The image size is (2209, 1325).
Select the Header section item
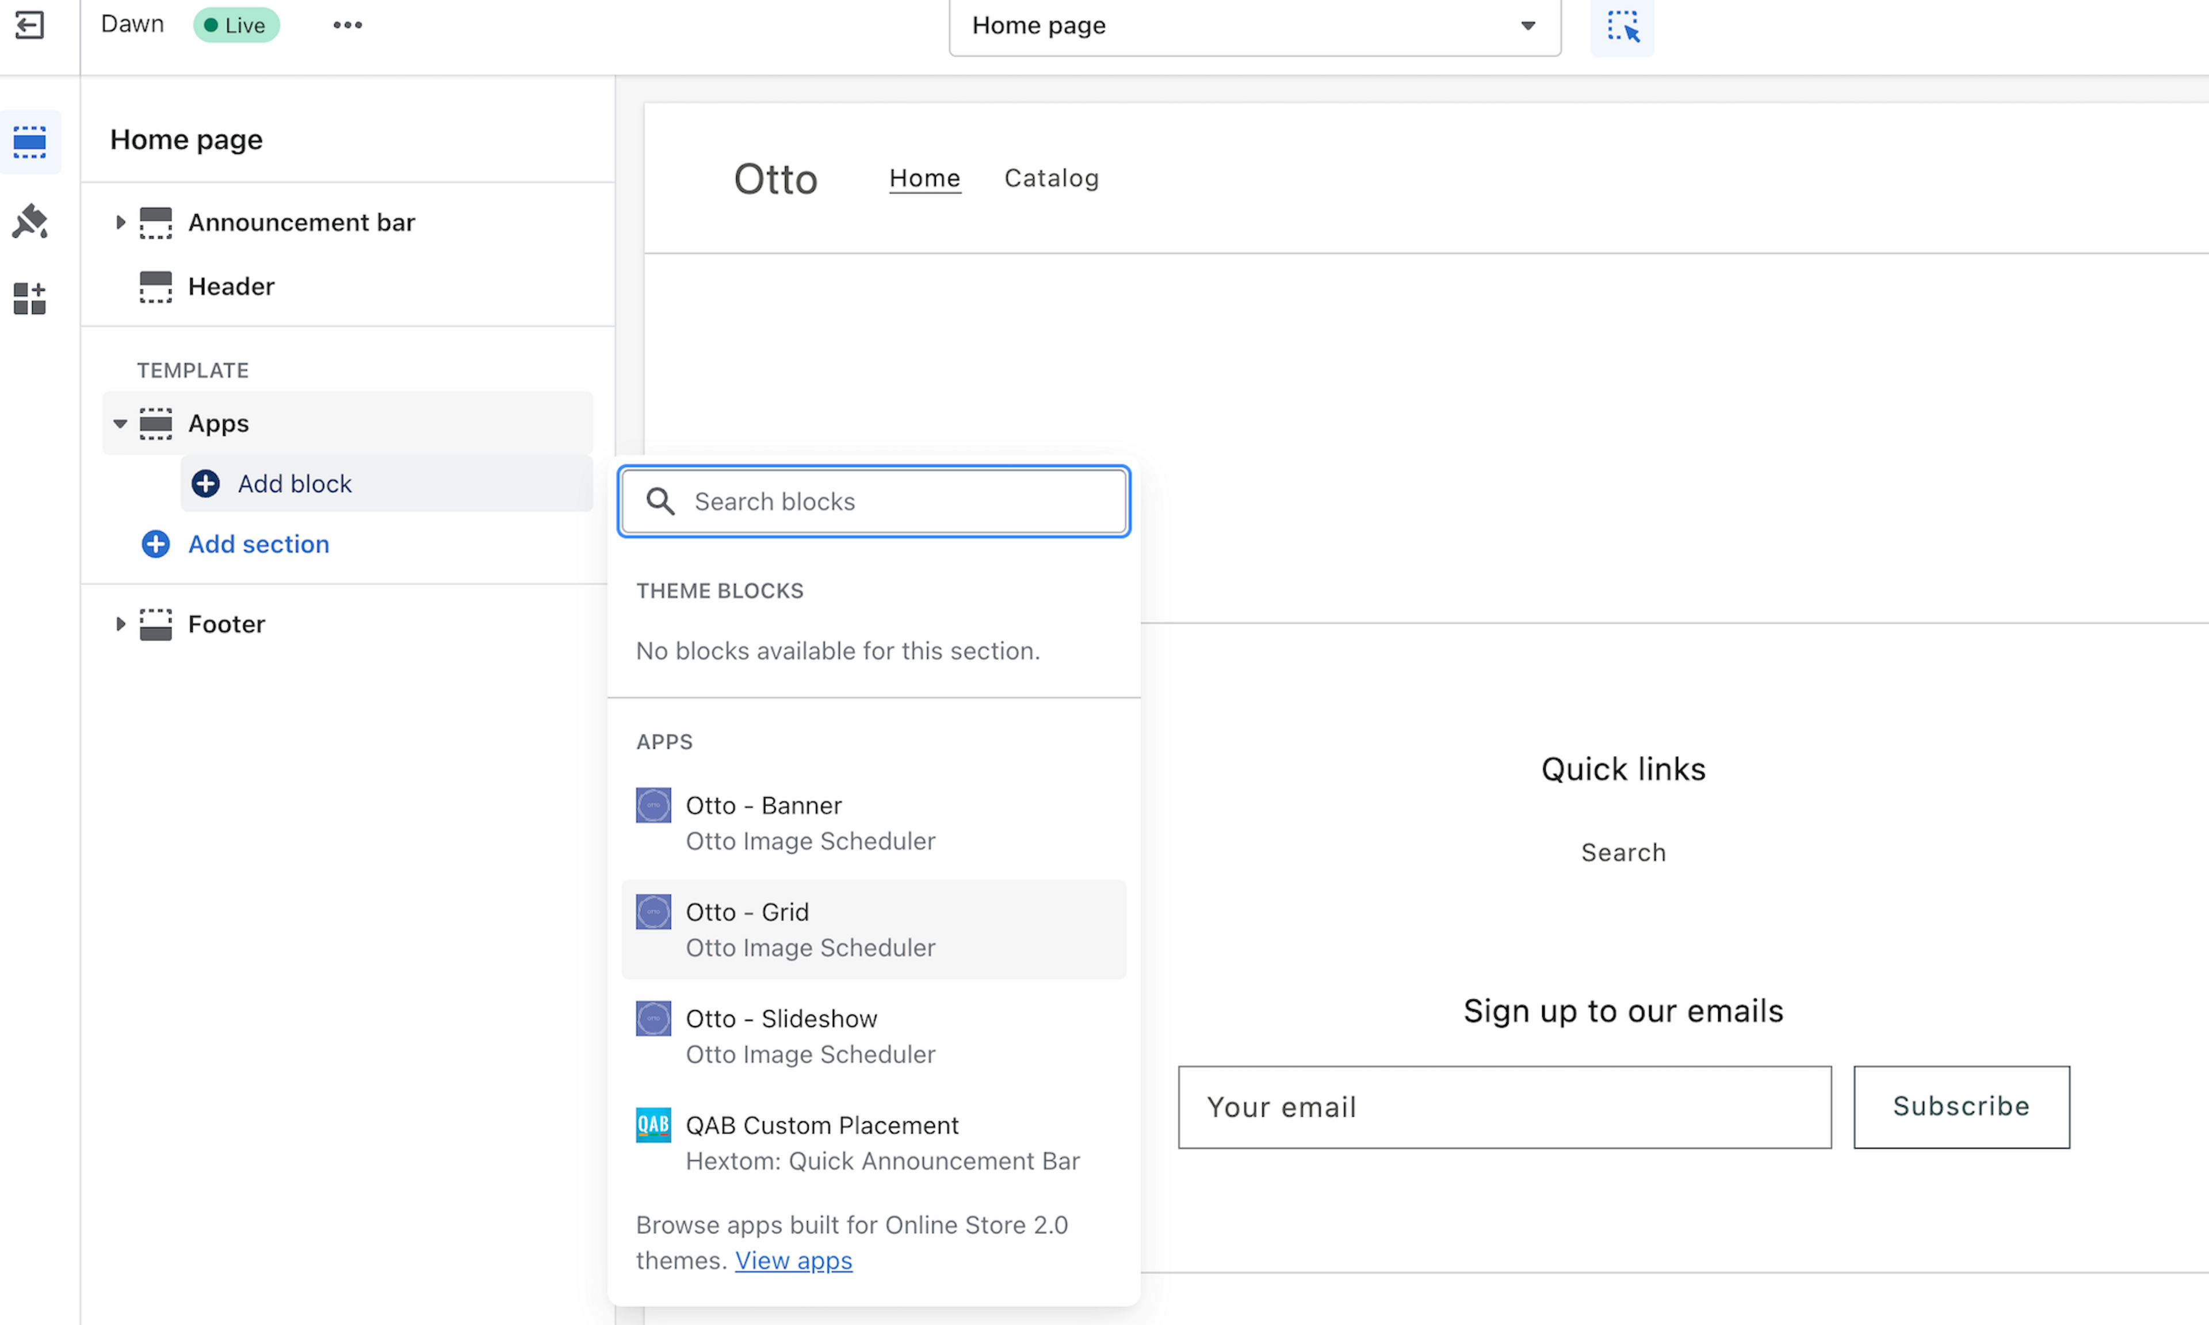pos(231,286)
